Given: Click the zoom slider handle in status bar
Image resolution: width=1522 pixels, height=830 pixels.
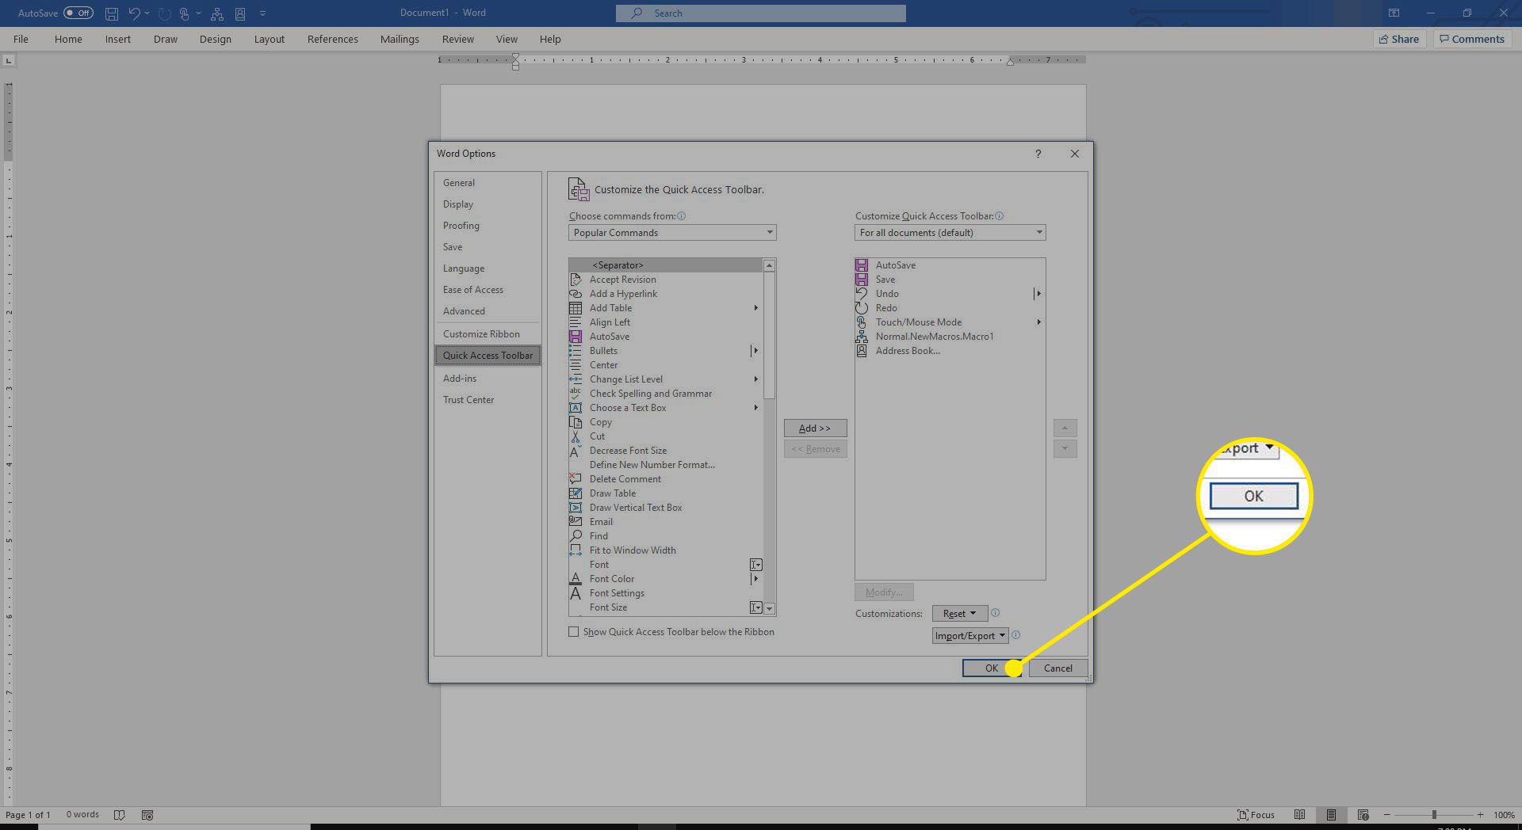Looking at the screenshot, I should click(1433, 815).
